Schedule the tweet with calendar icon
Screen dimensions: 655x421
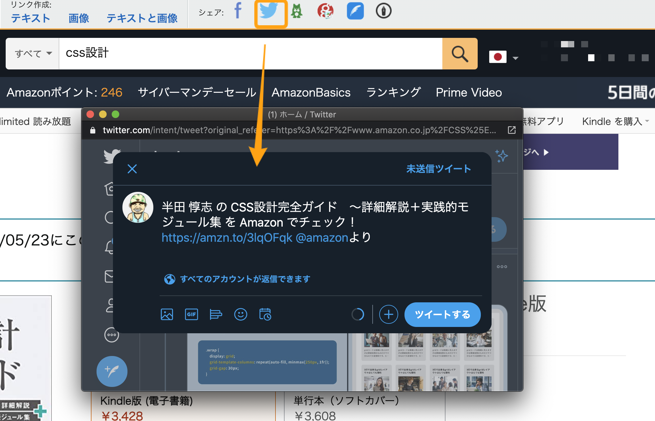coord(265,314)
